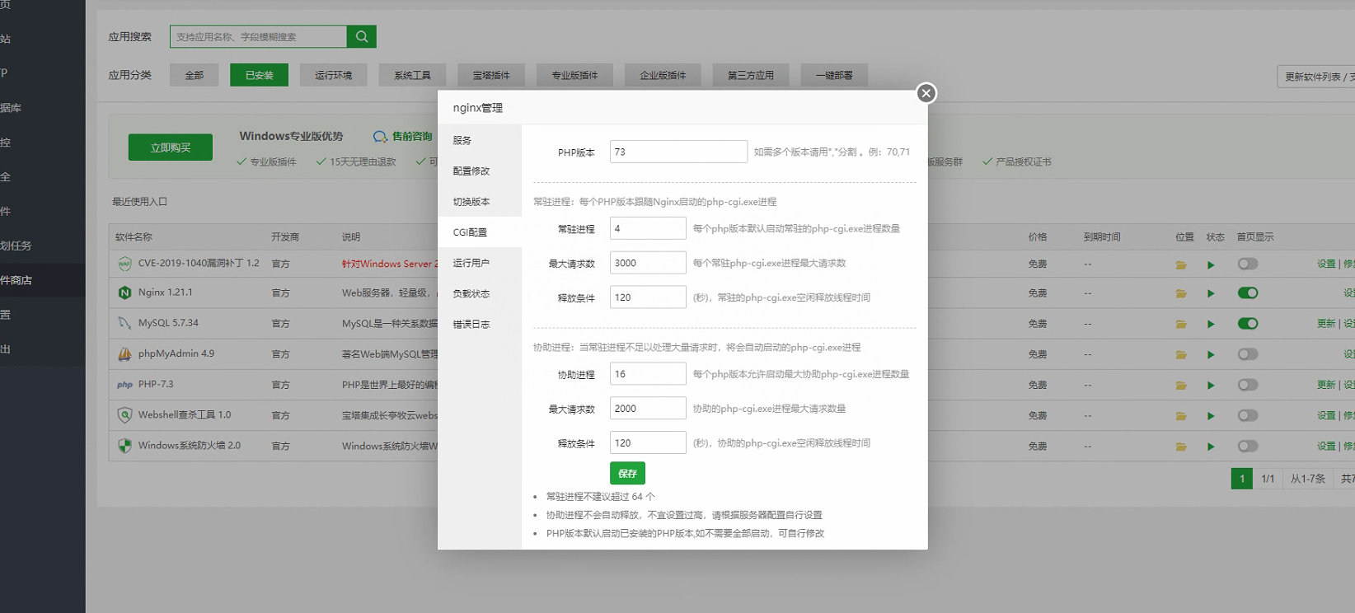Filter apps by 系统工具 category
Viewport: 1355px width, 613px height.
[x=412, y=75]
